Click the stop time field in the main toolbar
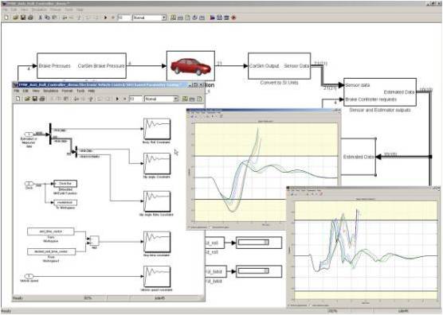The image size is (443, 315). tap(124, 17)
